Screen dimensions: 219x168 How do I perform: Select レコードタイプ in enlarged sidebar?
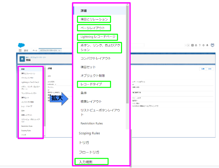pyautogui.click(x=93, y=84)
